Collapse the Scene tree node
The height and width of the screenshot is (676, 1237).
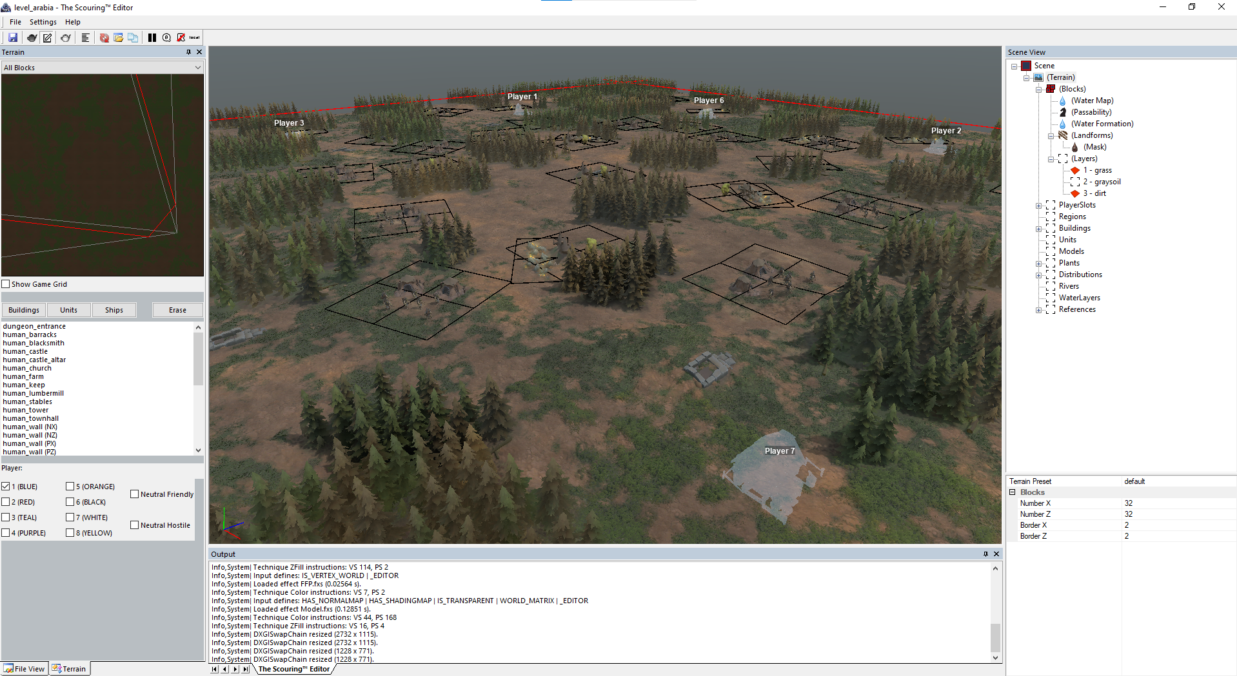(x=1014, y=66)
